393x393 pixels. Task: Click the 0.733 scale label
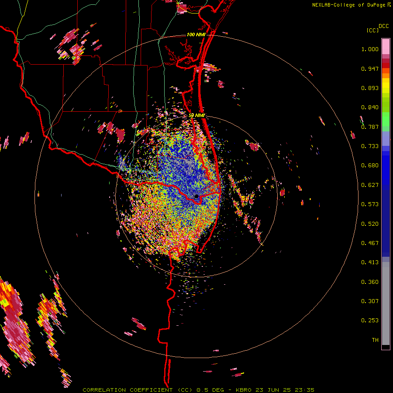pyautogui.click(x=370, y=146)
